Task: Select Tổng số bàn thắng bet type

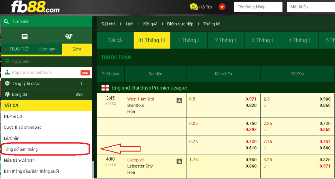Action: 46,149
